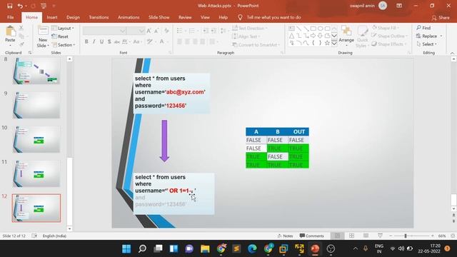Click the Comments button in status bar
The width and height of the screenshot is (457, 257).
[x=311, y=236]
